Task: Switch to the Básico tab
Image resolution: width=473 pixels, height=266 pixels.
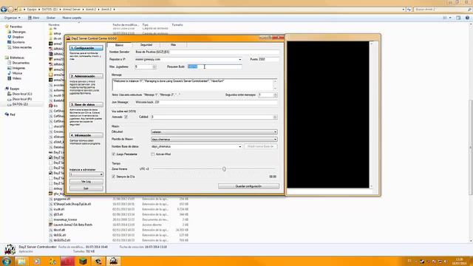Action: pyautogui.click(x=120, y=45)
